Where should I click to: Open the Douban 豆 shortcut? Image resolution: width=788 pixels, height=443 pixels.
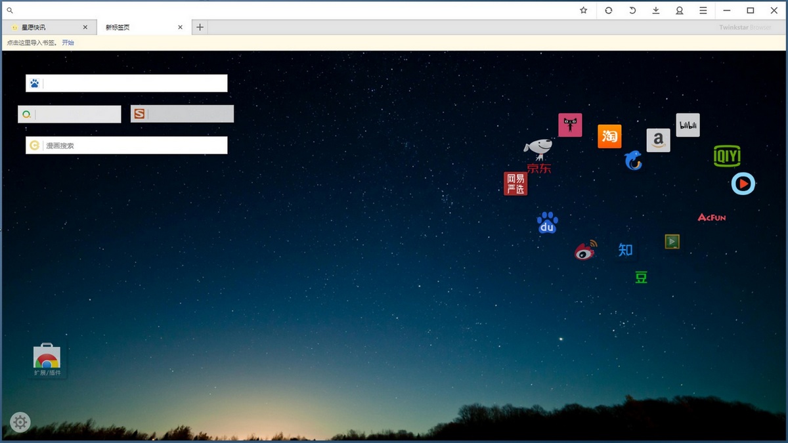[641, 277]
